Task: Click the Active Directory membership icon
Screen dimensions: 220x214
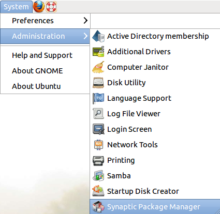Action: [98, 36]
